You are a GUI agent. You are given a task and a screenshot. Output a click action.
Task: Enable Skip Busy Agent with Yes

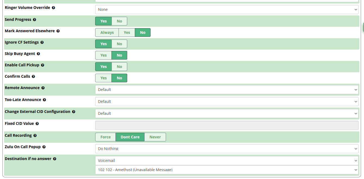(104, 55)
